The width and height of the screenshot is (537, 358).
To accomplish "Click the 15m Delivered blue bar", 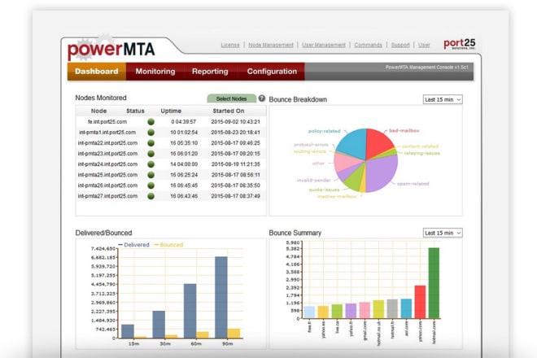I will pos(128,331).
